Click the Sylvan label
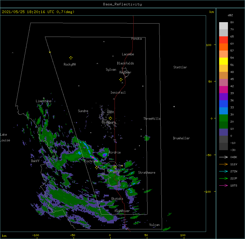Image resolution: width=245 pixels, height=239 pixels. tap(111, 70)
